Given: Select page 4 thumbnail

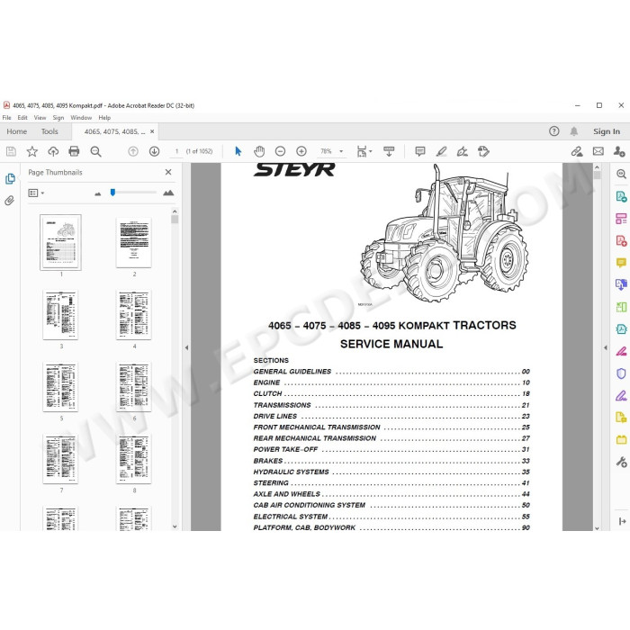Looking at the screenshot, I should tap(134, 315).
